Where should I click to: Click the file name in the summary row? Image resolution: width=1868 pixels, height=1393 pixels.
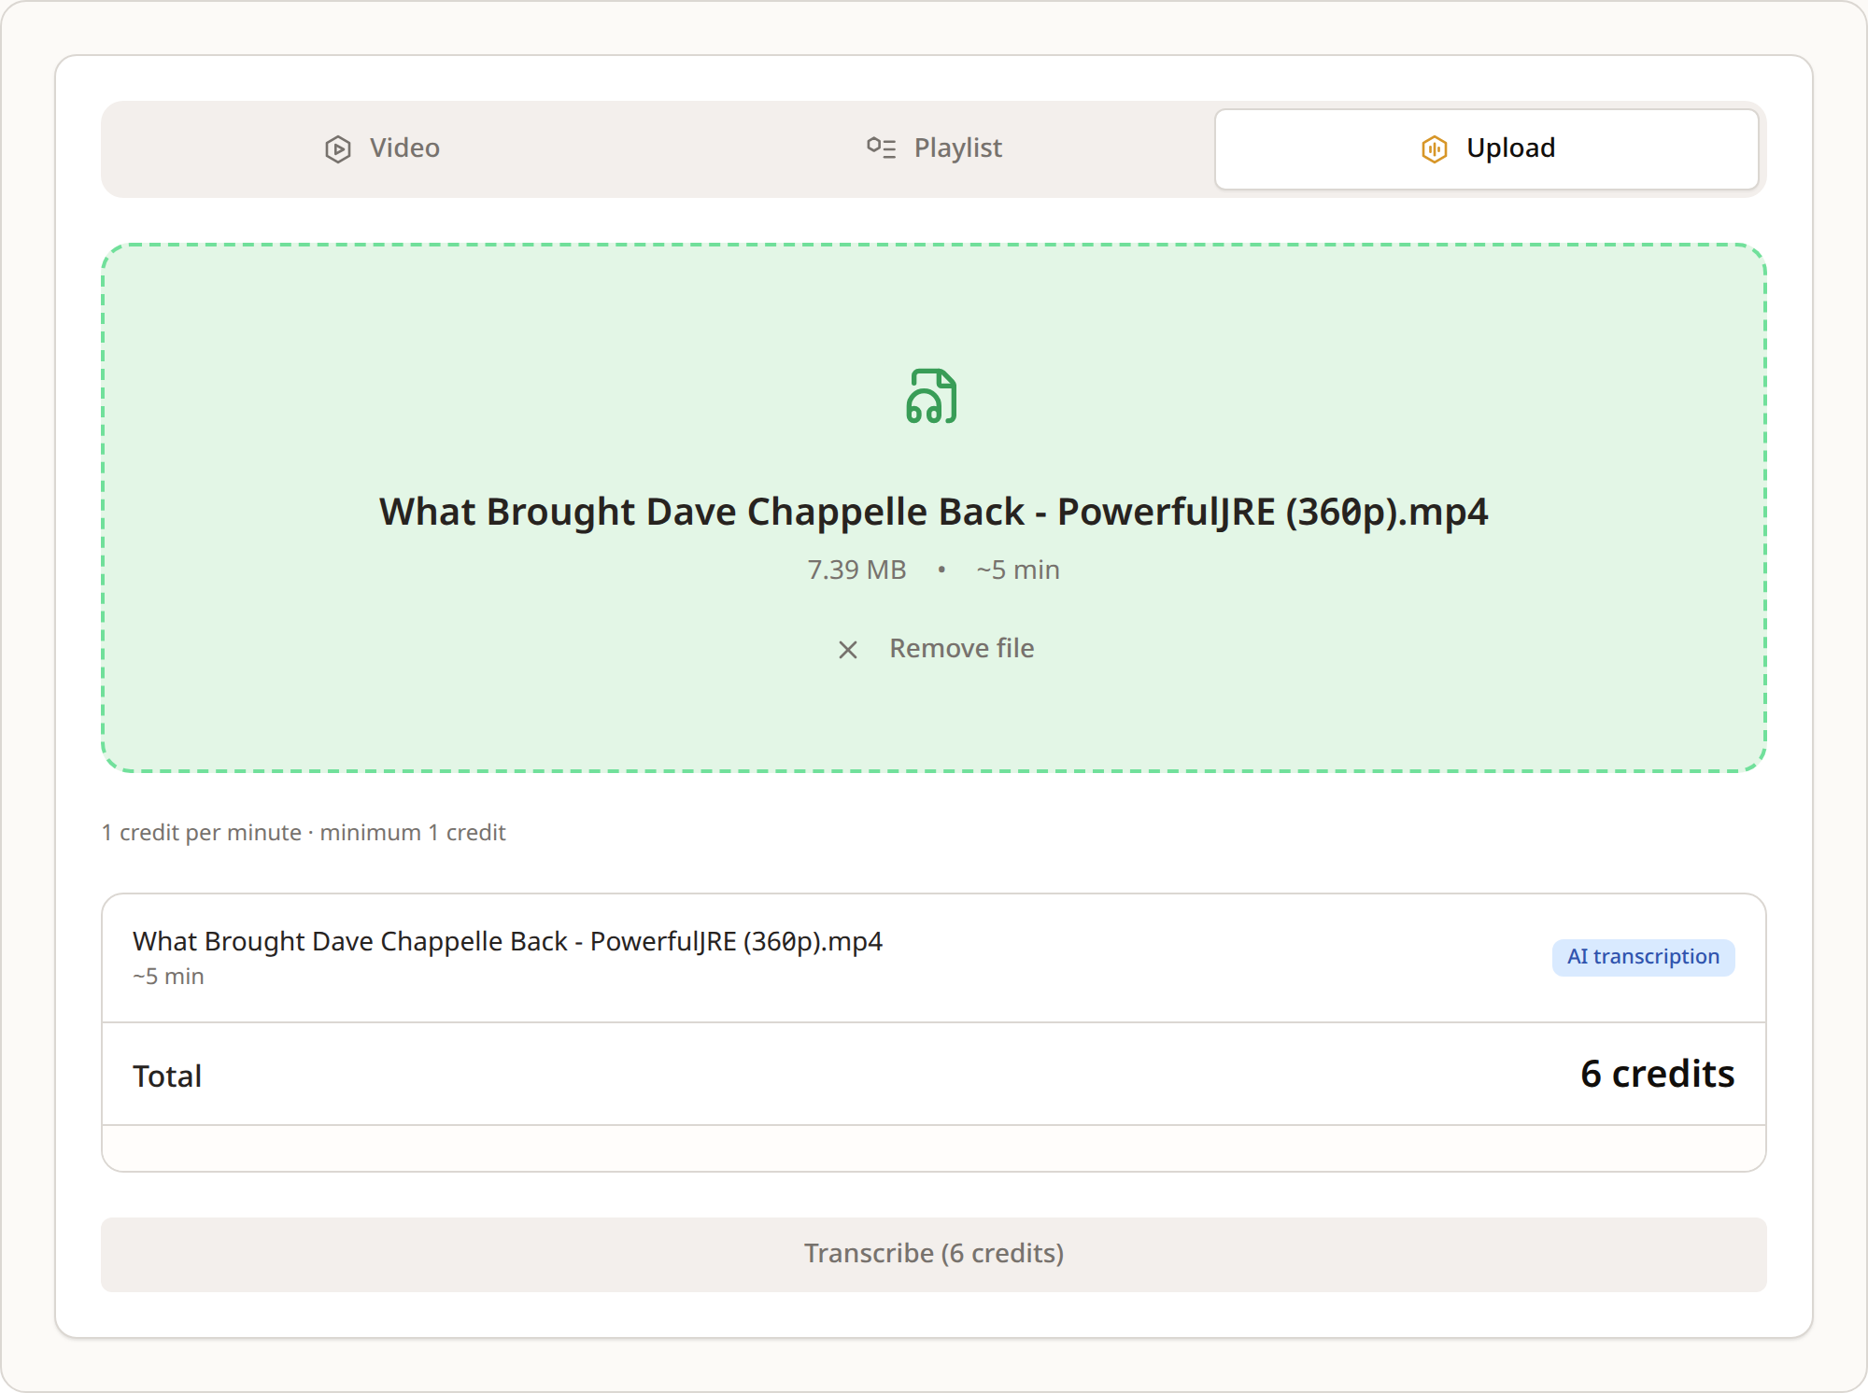[507, 941]
